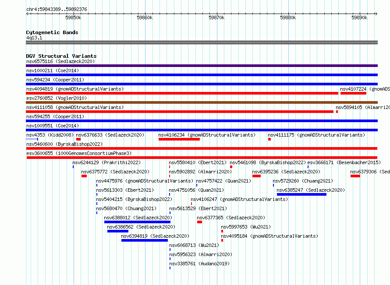Select the brown esv2760852 variant bar
This screenshot has width=390, height=285.
[x=202, y=102]
